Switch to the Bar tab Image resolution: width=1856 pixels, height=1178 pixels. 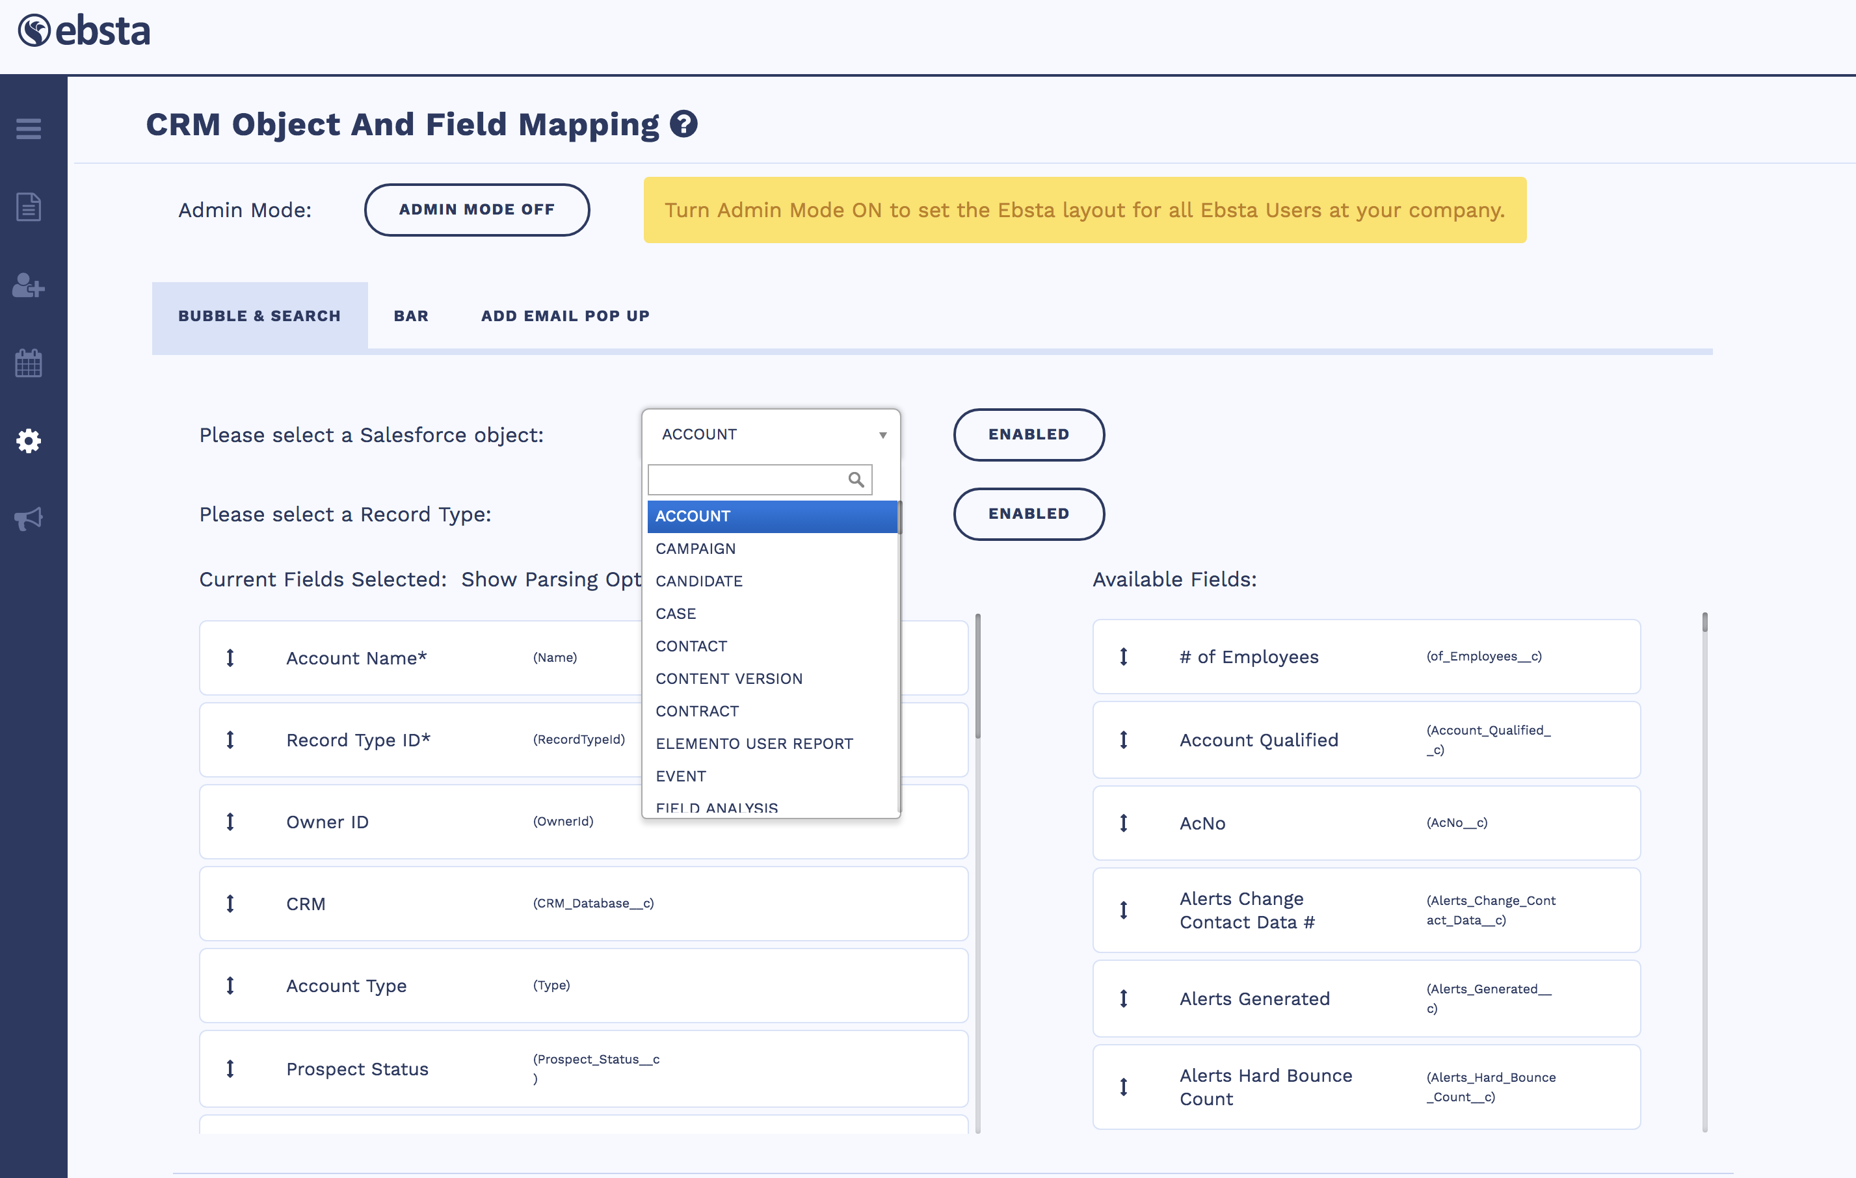[411, 316]
